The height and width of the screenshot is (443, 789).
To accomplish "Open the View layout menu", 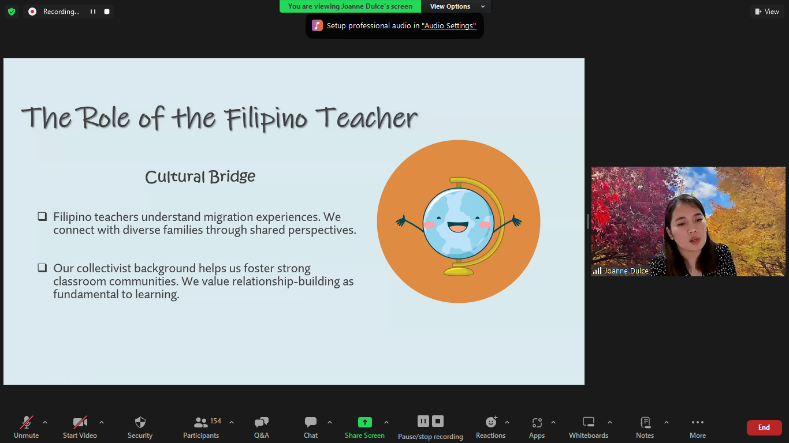I will (767, 12).
